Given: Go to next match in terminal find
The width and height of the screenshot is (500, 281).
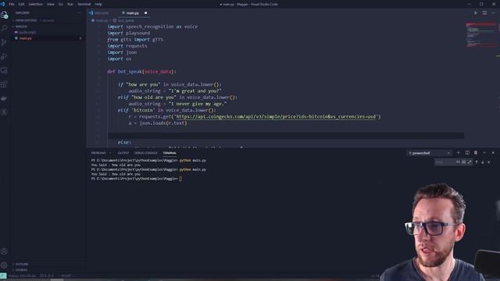Looking at the screenshot, I should (483, 162).
